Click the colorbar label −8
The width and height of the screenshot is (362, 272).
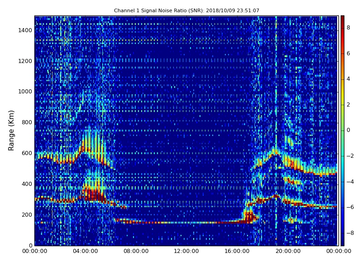tap(350, 233)
